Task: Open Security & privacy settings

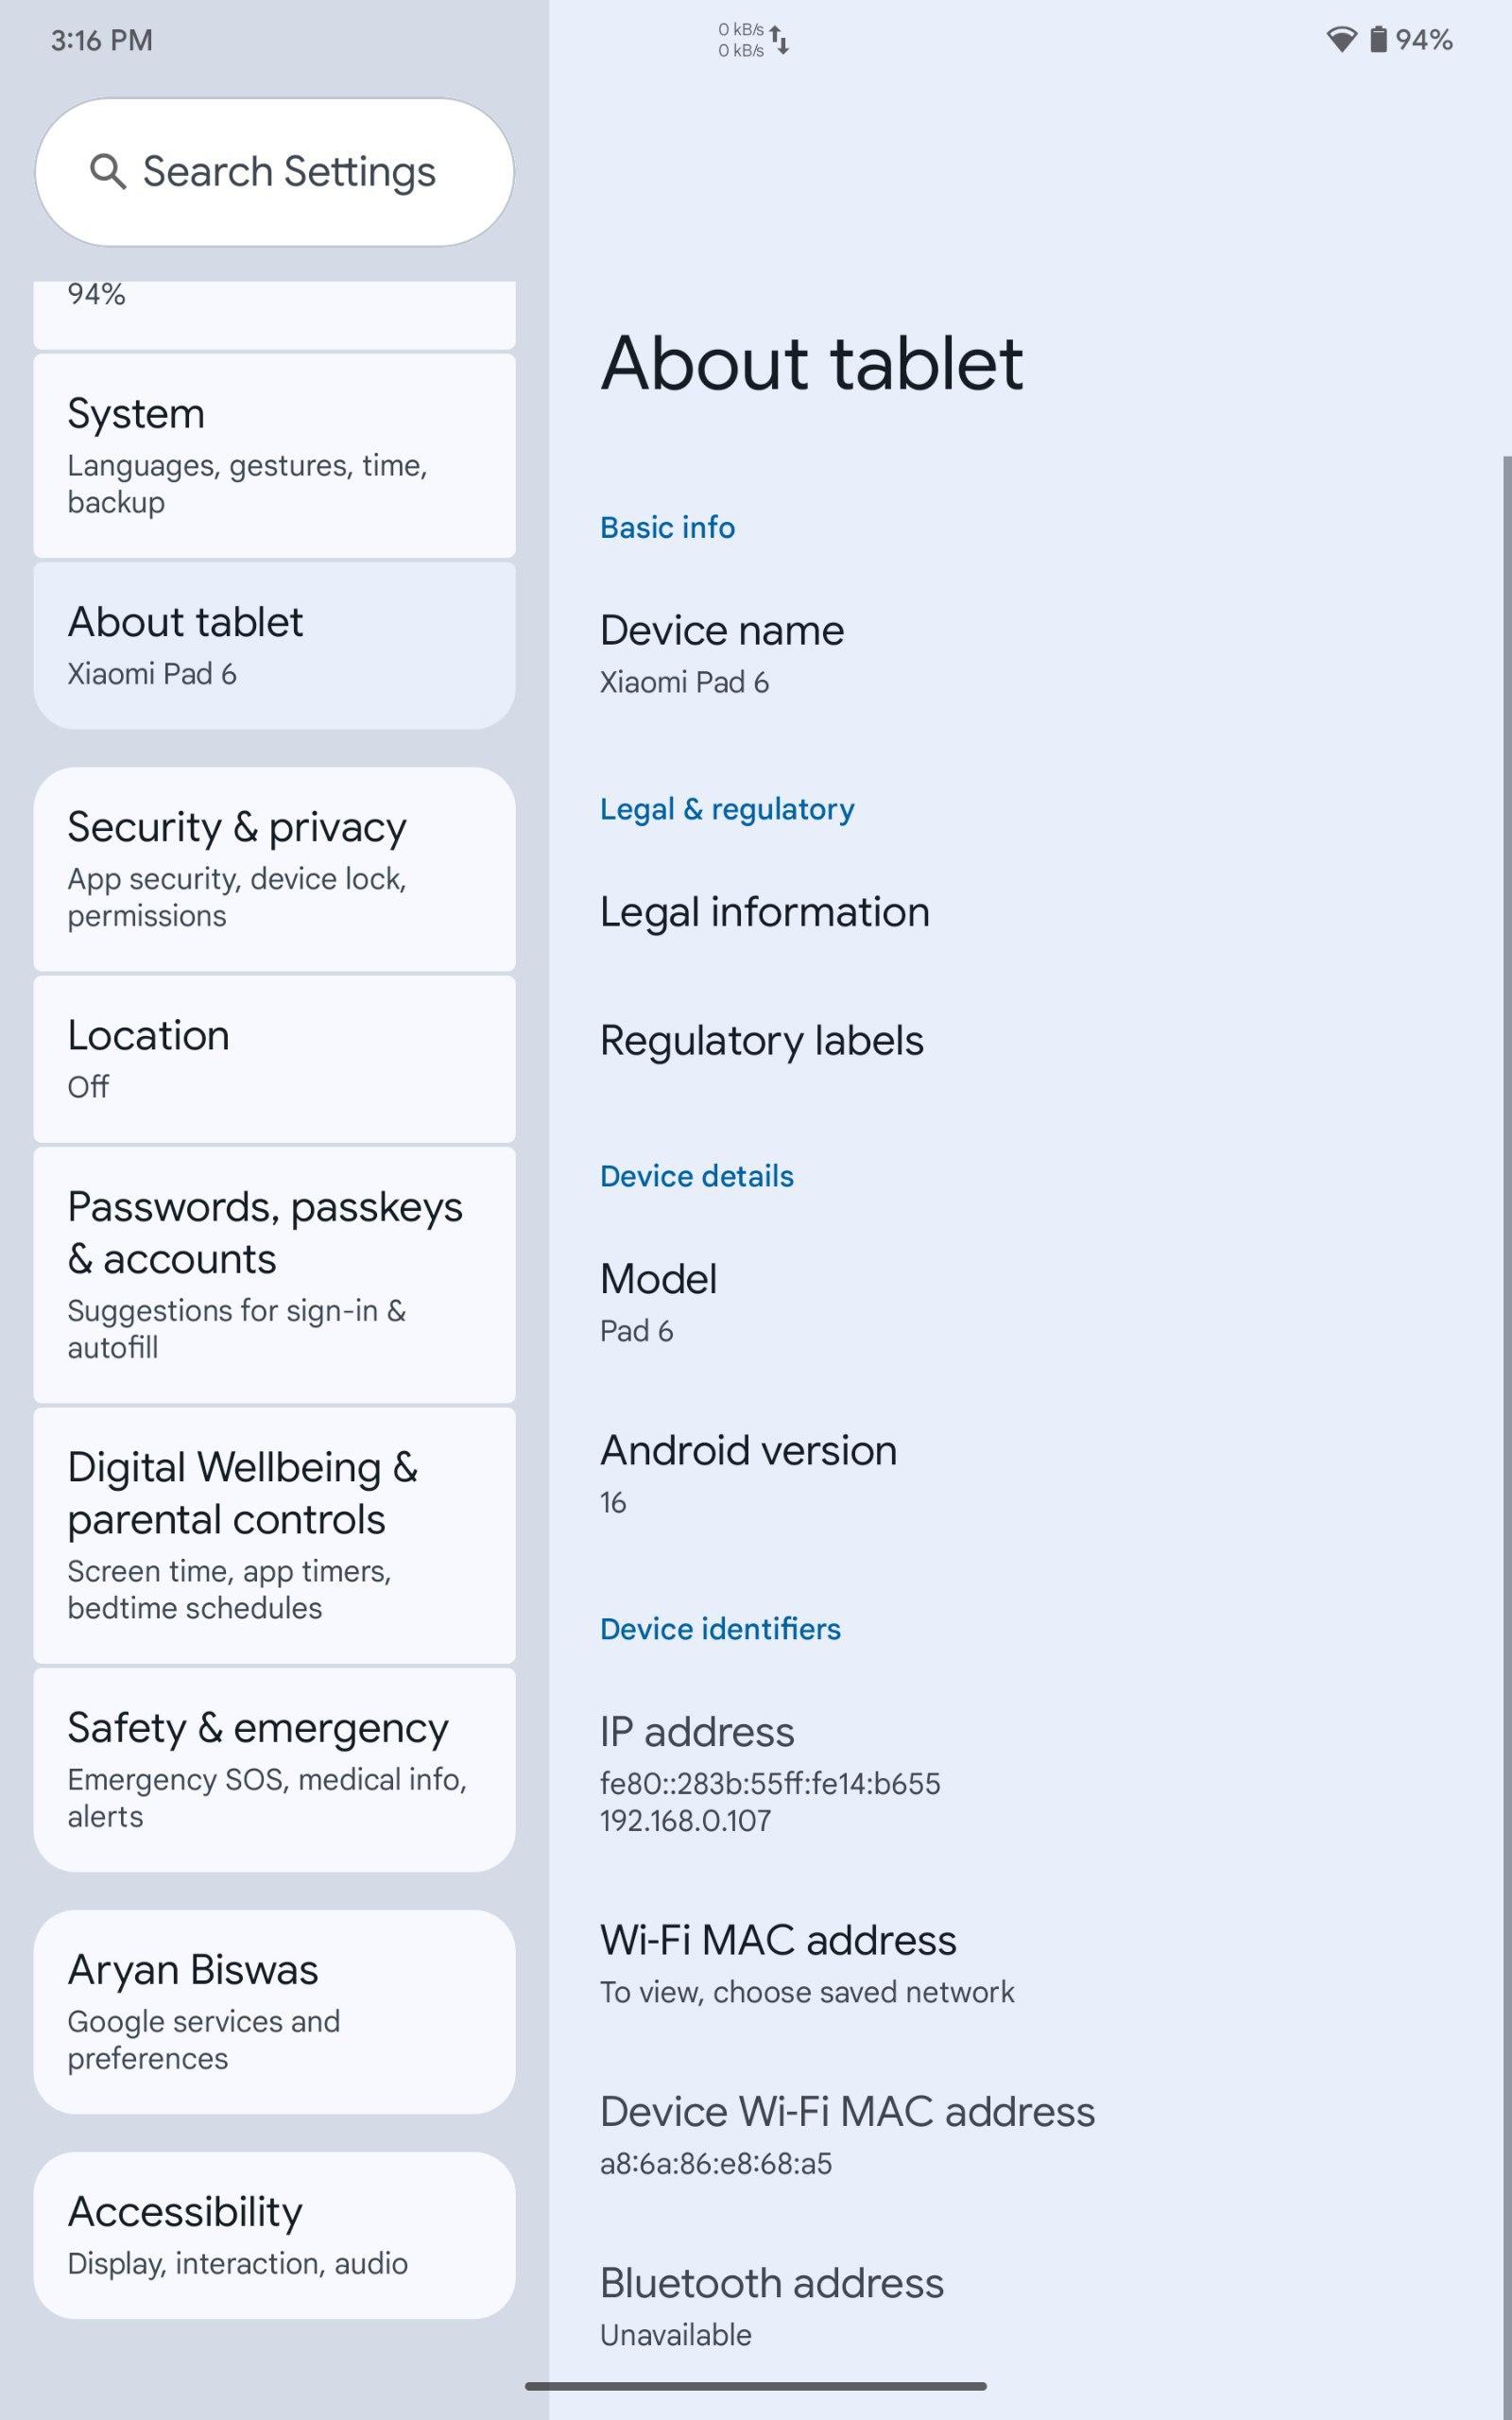Action: pos(274,868)
